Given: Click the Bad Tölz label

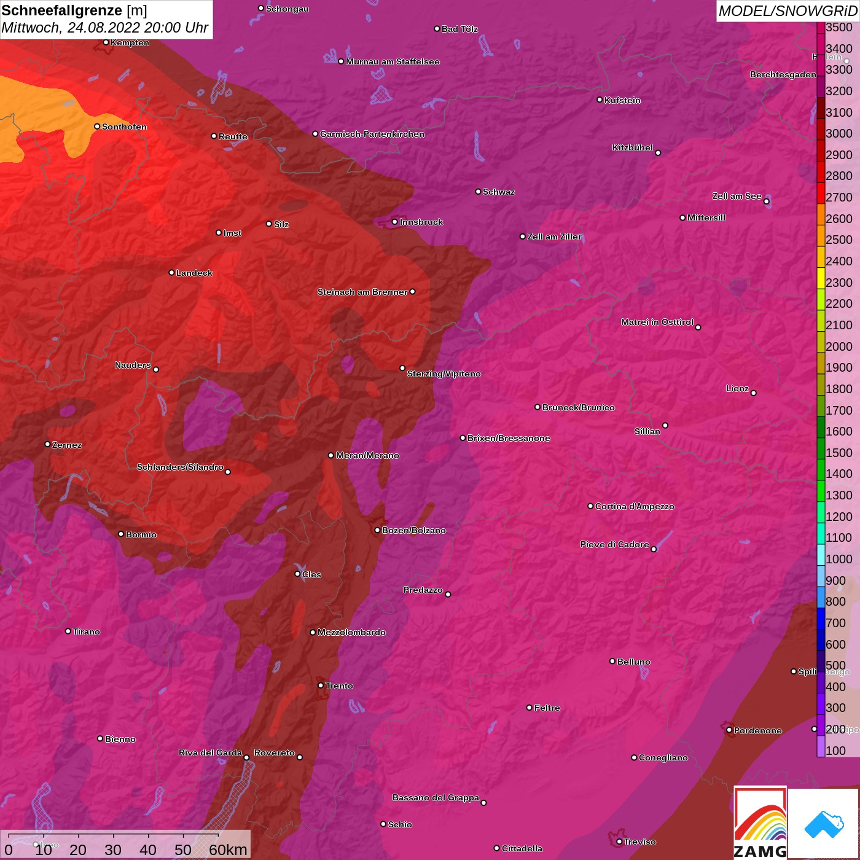Looking at the screenshot, I should (459, 29).
